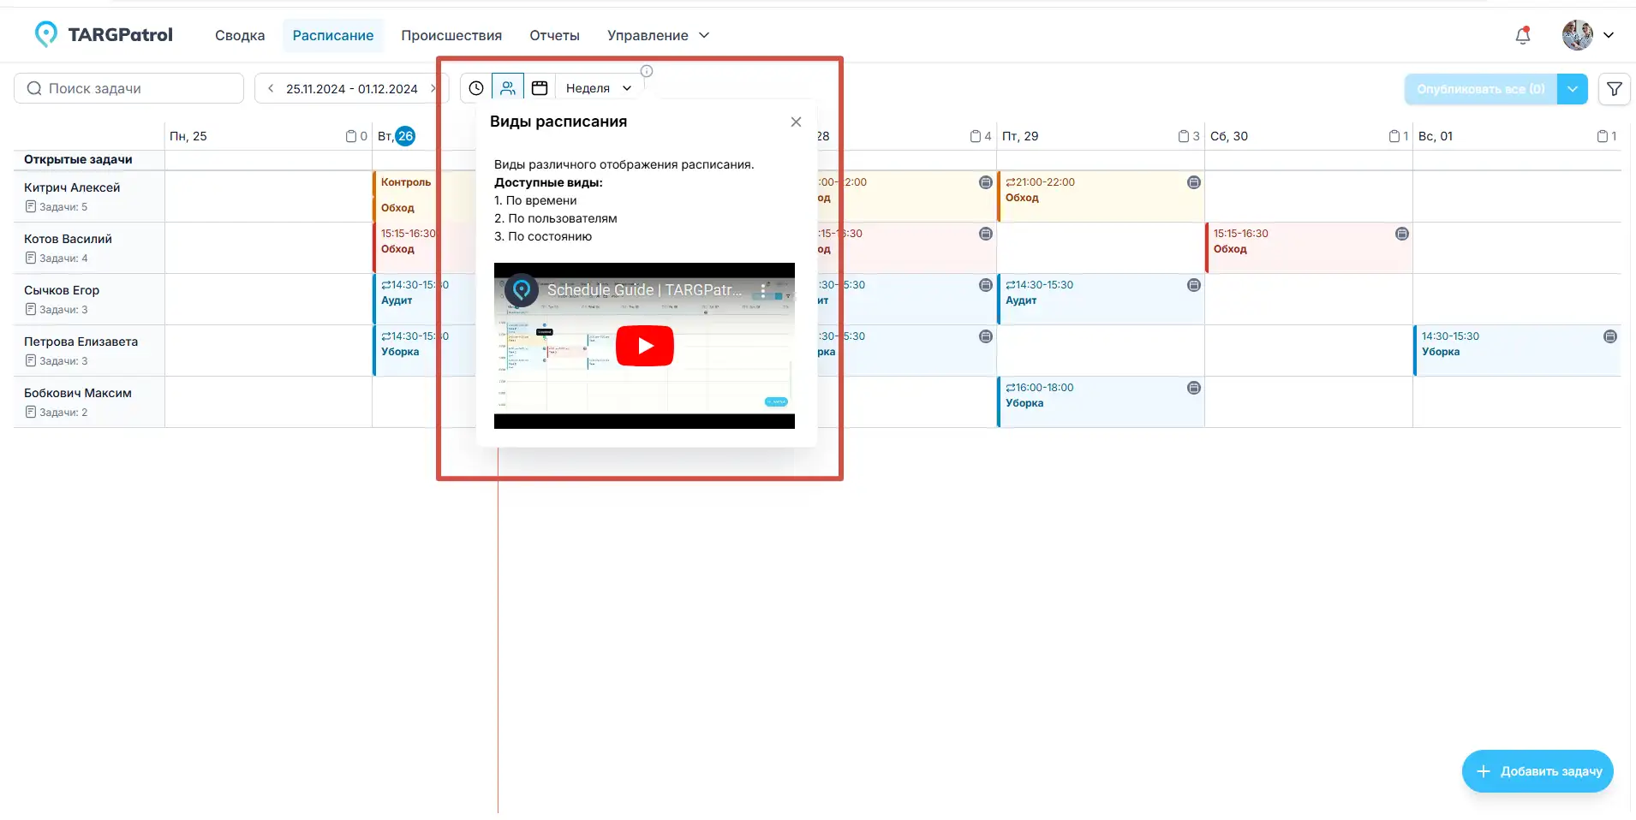Click the TARGPatrol logo
The width and height of the screenshot is (1636, 820).
104,34
